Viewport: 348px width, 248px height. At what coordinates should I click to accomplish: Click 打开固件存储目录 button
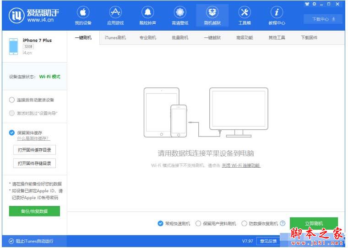click(34, 164)
